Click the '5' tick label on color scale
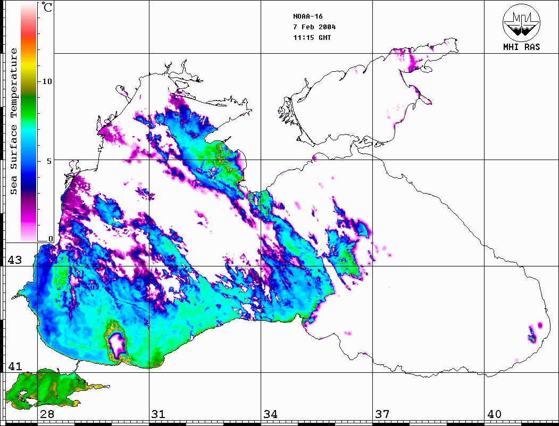 50,161
